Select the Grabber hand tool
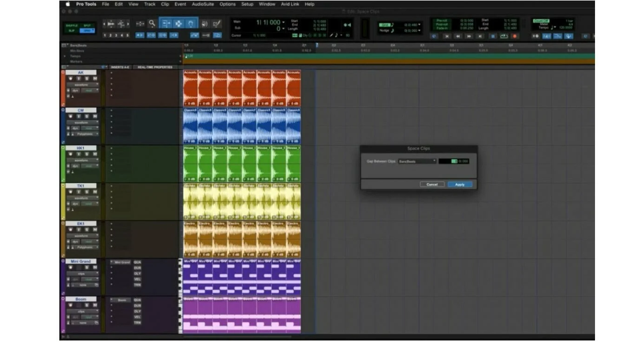The width and height of the screenshot is (641, 351). [x=191, y=23]
